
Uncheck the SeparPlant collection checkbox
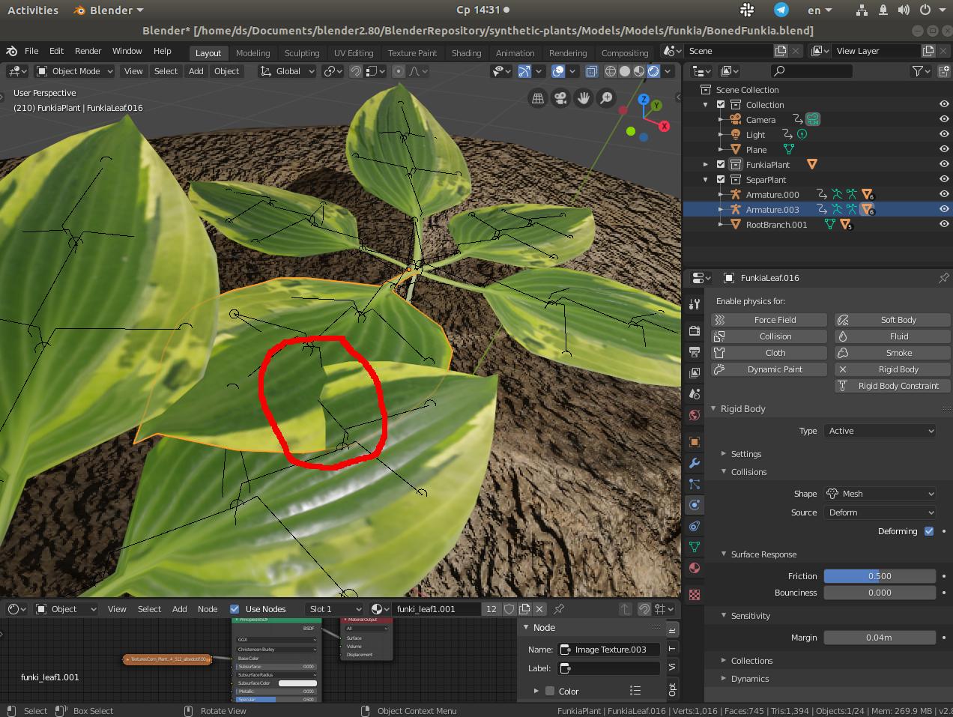(x=720, y=179)
